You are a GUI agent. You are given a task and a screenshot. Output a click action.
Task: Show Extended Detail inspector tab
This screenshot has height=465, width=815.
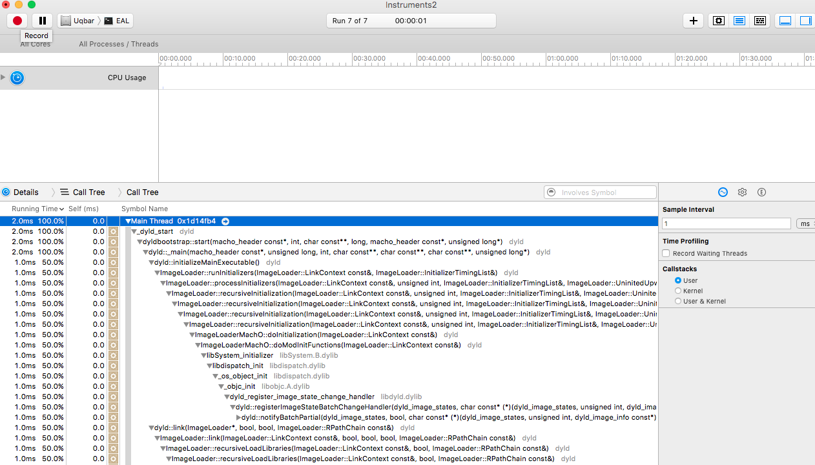(761, 192)
